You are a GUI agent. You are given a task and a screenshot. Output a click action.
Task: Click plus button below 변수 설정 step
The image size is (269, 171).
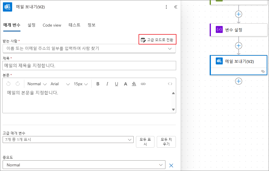239,46
